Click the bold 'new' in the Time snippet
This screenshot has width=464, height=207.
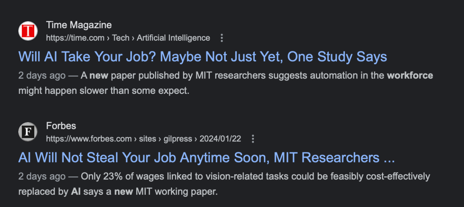tap(99, 76)
